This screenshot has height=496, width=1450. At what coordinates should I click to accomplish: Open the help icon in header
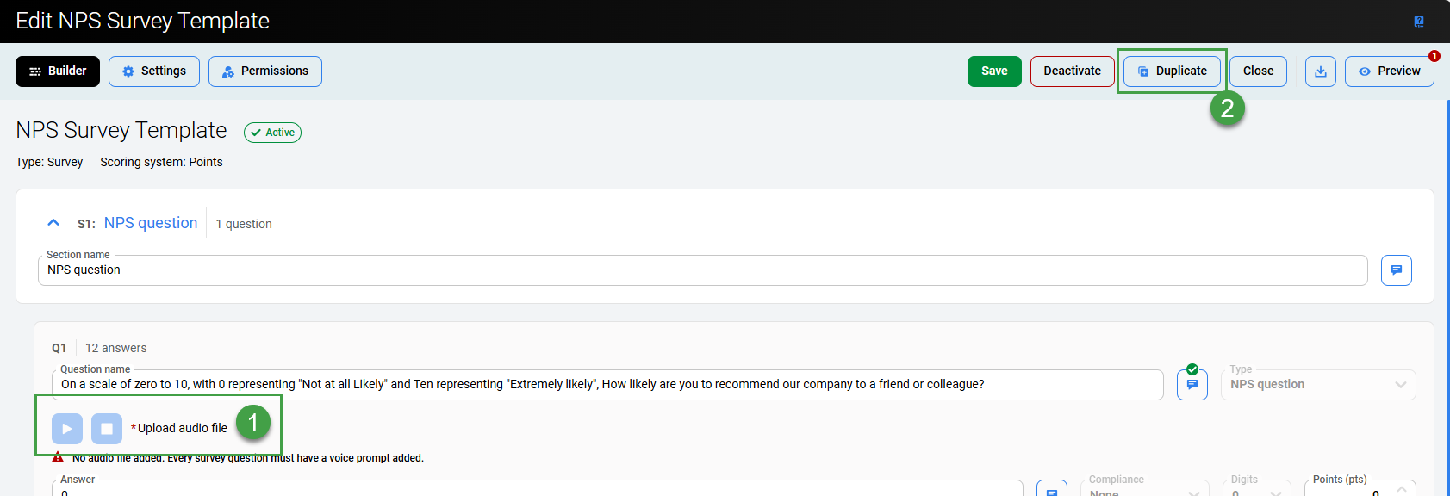click(x=1419, y=22)
